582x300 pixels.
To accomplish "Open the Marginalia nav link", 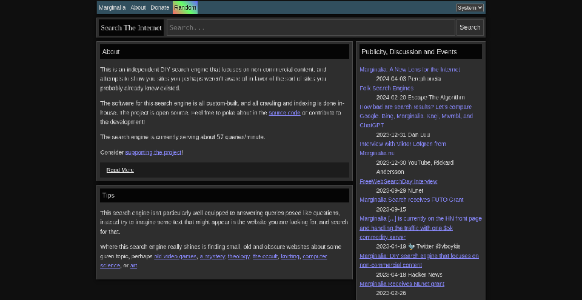I will tap(112, 8).
